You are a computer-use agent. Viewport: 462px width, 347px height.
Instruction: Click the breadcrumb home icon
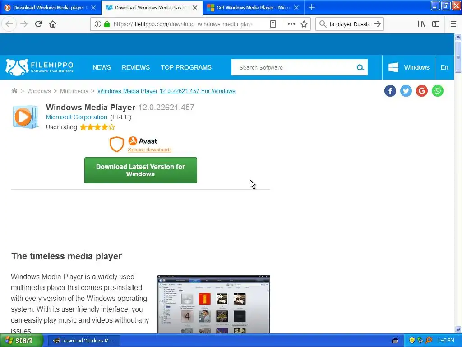pos(14,90)
